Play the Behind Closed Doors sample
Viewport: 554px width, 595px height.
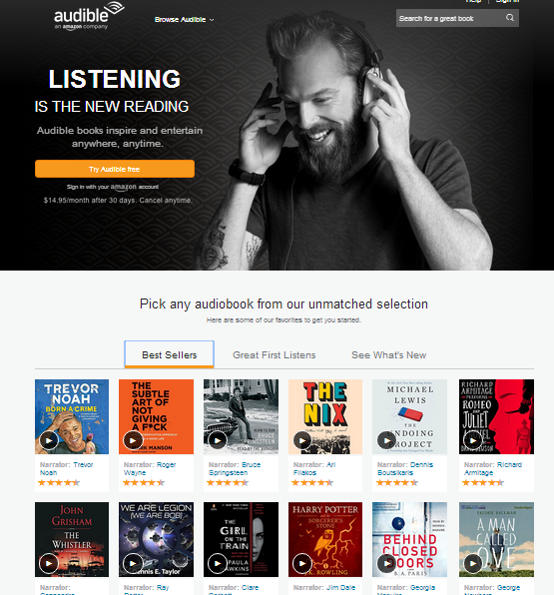click(386, 563)
